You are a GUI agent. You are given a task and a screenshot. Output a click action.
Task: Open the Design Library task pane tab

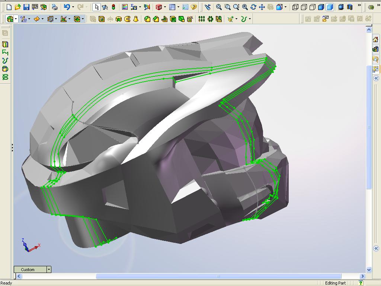376,49
